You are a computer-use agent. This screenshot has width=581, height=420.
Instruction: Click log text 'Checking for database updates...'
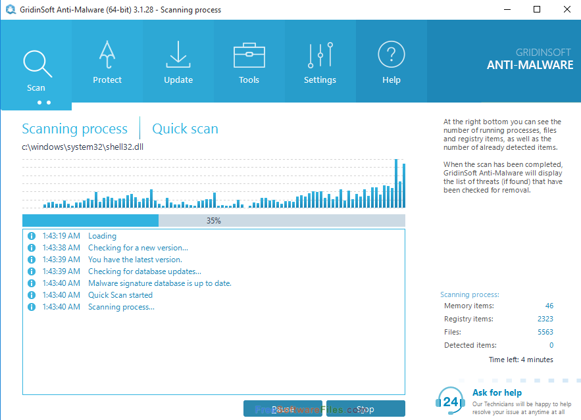[x=145, y=271]
